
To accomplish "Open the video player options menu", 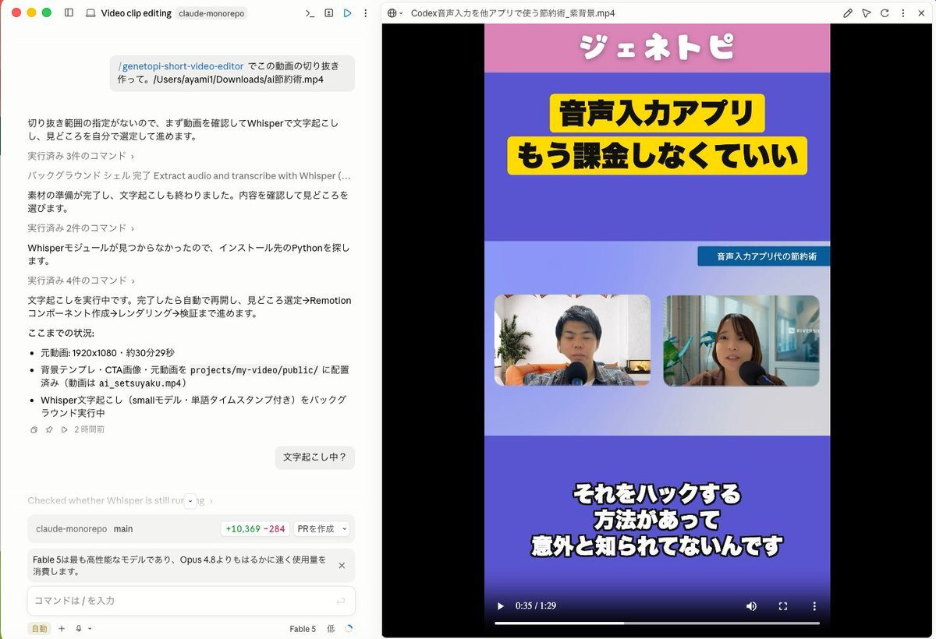I will click(814, 605).
